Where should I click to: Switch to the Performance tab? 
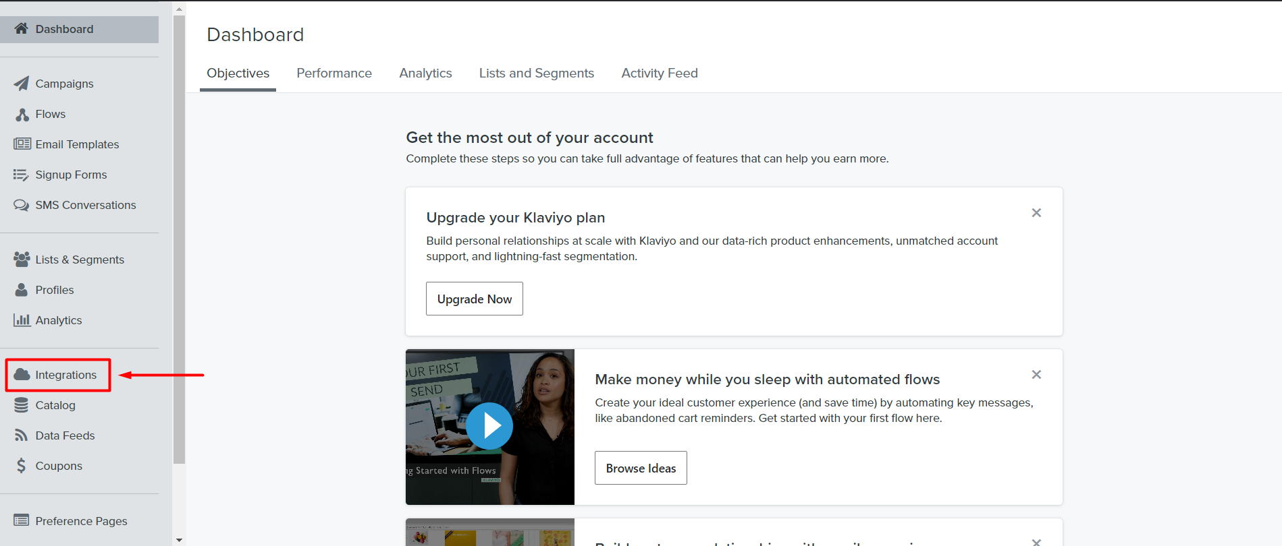(334, 73)
